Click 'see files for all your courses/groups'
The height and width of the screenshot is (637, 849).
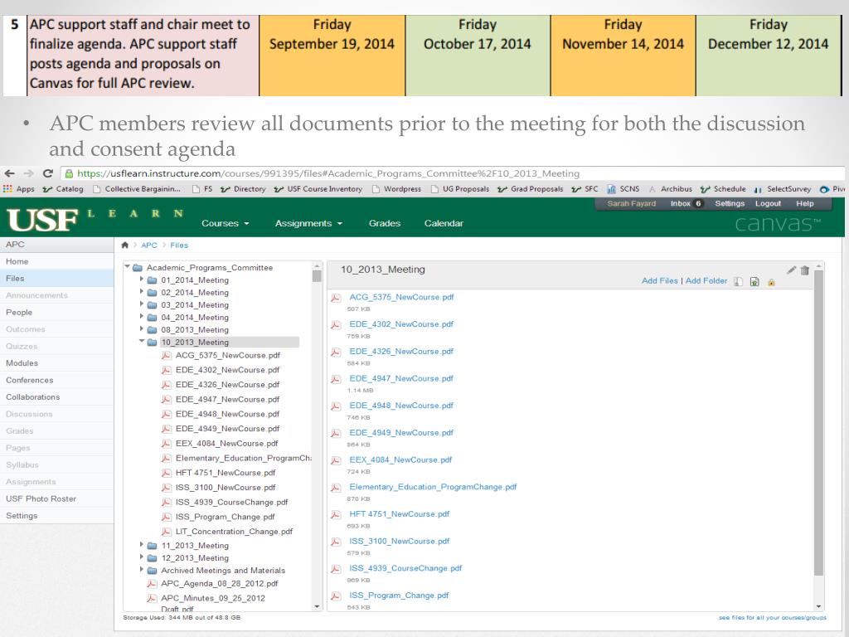tap(773, 617)
